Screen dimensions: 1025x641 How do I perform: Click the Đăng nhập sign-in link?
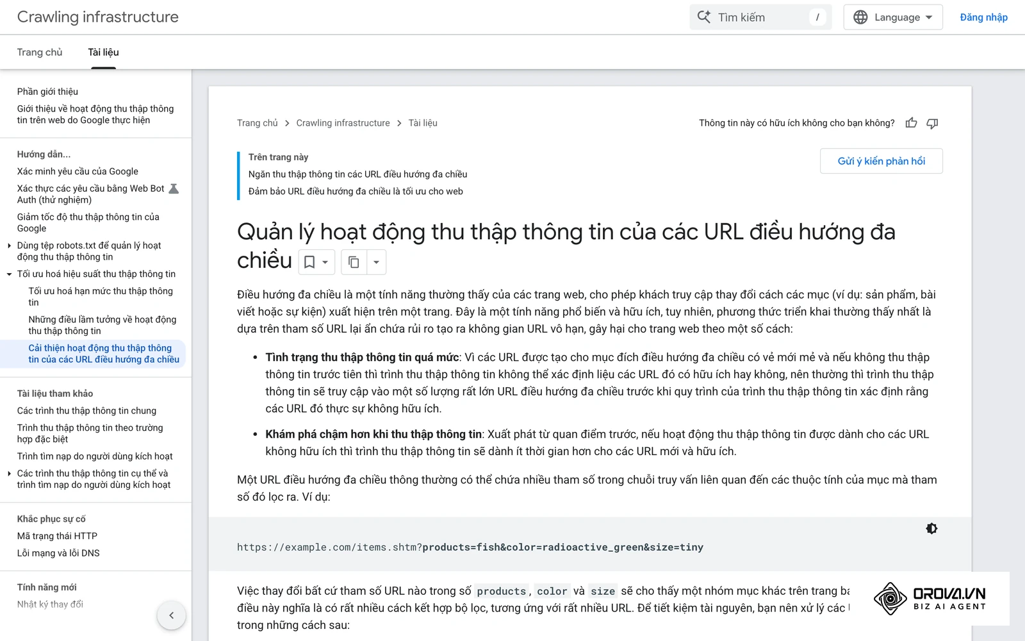click(983, 17)
